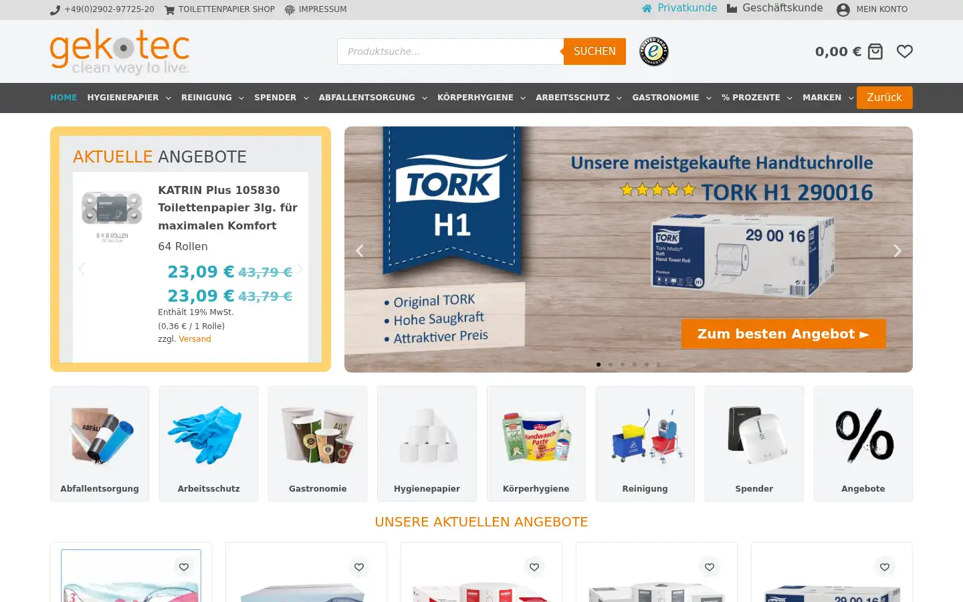This screenshot has height=602, width=963.
Task: Click the gekotec logo
Action: tap(120, 52)
